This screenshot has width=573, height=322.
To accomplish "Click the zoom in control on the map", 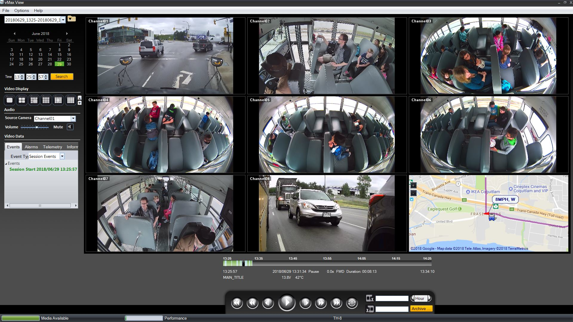I will [x=414, y=186].
